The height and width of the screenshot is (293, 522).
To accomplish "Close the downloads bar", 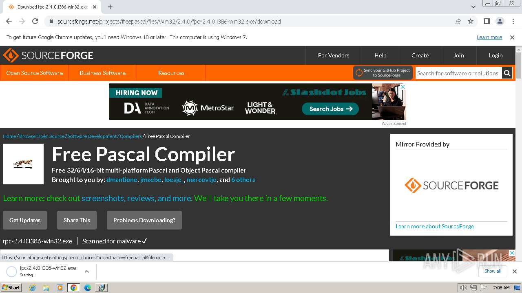I will coord(514,271).
